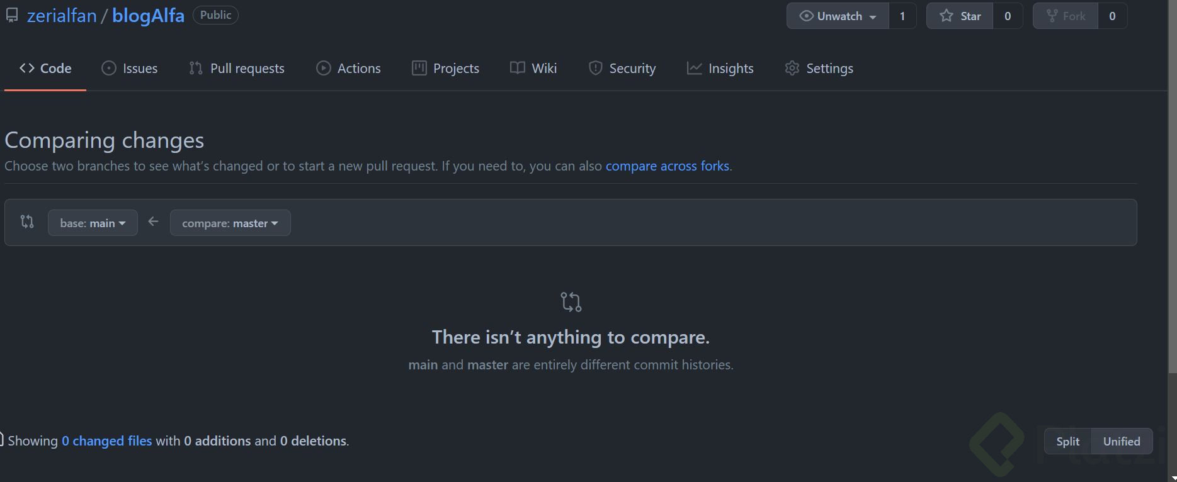Screen dimensions: 1177x482
Task: Click the Comparing changes heading
Action: tap(105, 140)
